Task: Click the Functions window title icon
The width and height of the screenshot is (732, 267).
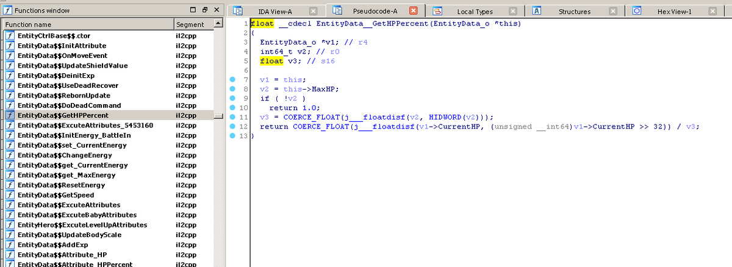Action: (x=8, y=10)
